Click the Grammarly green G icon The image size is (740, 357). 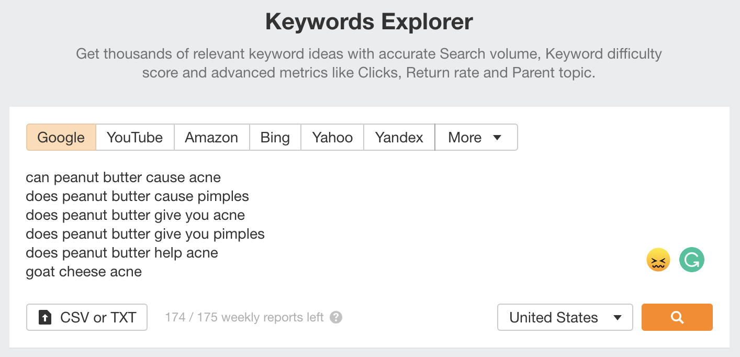(x=692, y=260)
